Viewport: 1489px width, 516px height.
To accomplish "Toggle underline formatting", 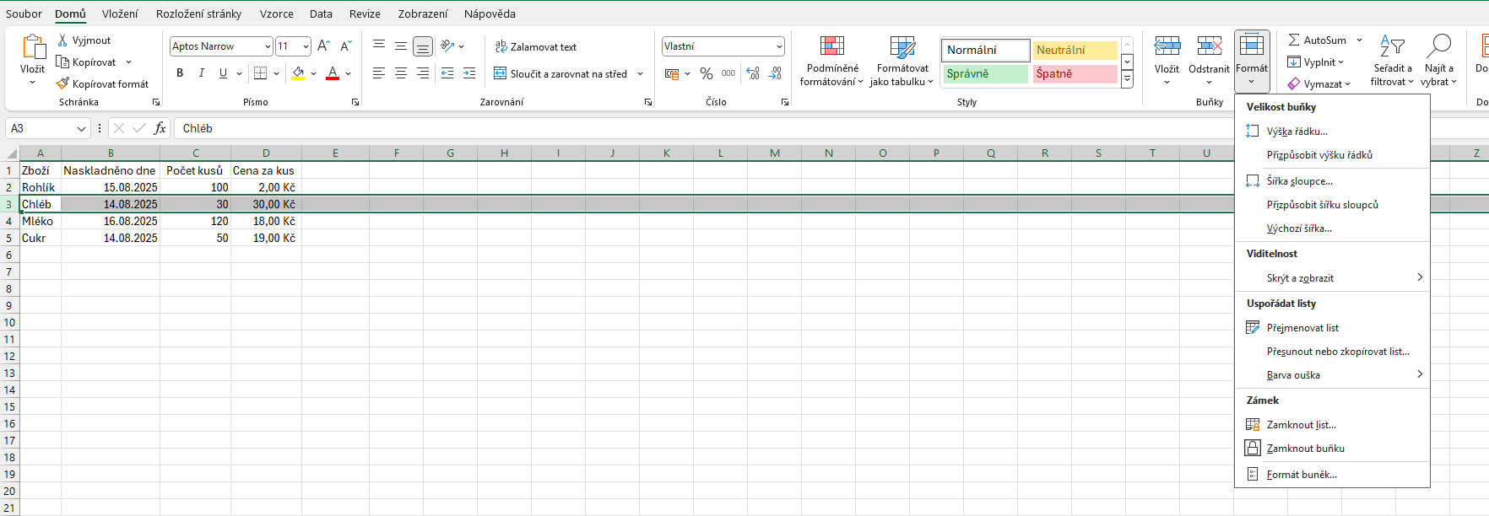I will pyautogui.click(x=223, y=73).
